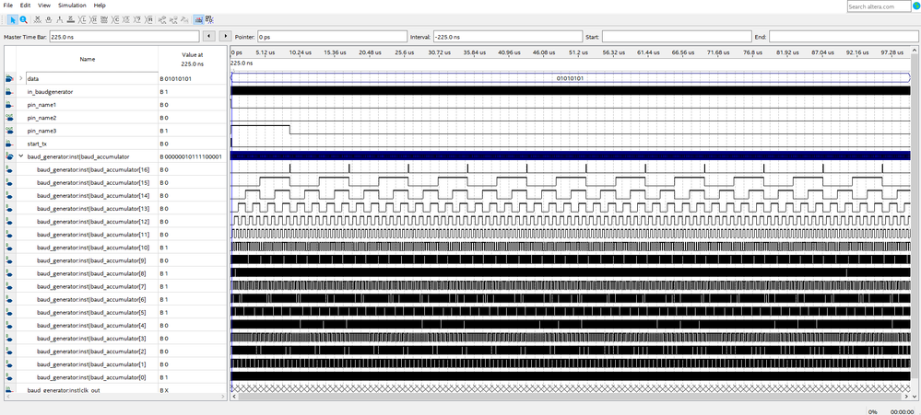Run Functional Simulation
The width and height of the screenshot is (921, 415).
[162, 19]
